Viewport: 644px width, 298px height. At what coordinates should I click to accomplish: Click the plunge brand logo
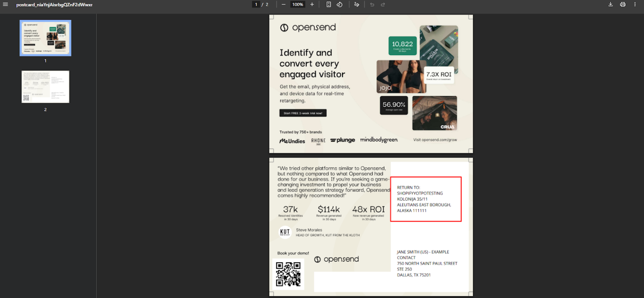pos(343,140)
